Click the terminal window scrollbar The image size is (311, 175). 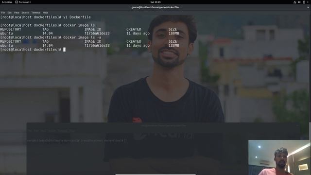(310, 131)
